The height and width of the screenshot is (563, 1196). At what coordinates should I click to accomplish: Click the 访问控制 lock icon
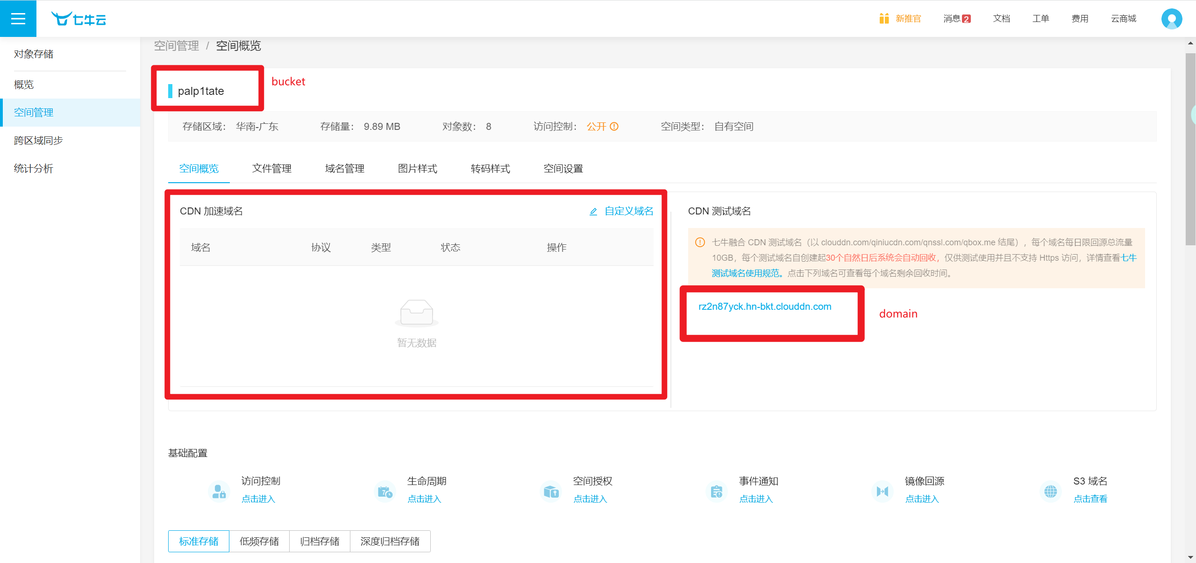(219, 491)
